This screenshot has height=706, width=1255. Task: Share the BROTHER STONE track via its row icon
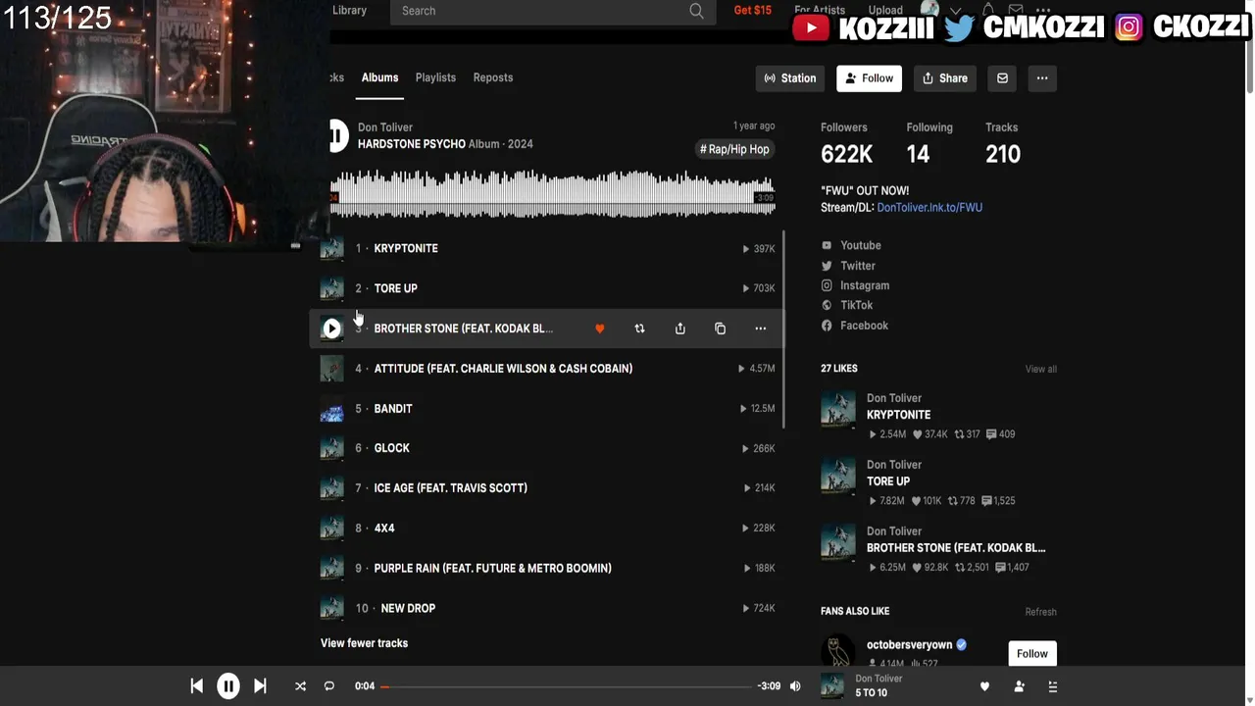pos(680,328)
